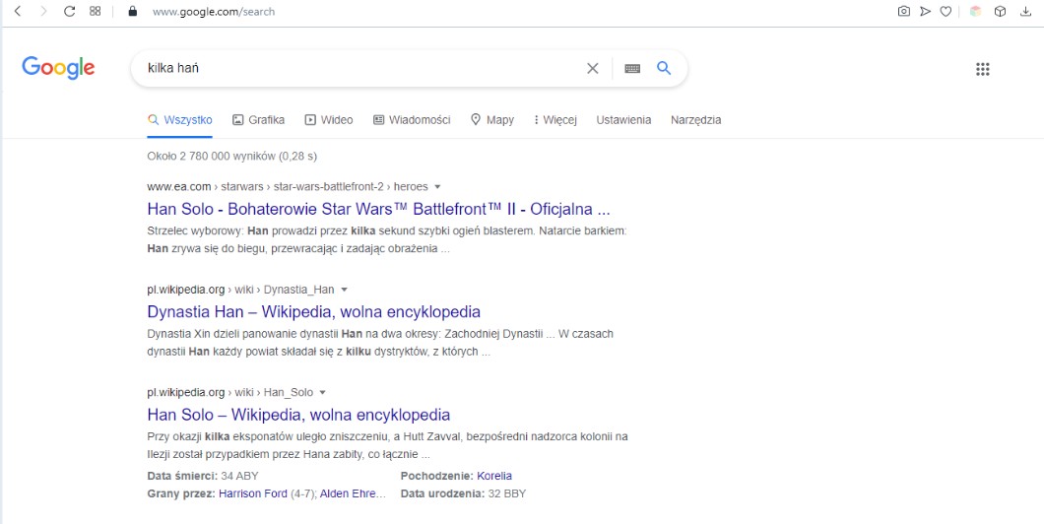Open the browser downloads icon
The width and height of the screenshot is (1044, 524).
(1025, 12)
